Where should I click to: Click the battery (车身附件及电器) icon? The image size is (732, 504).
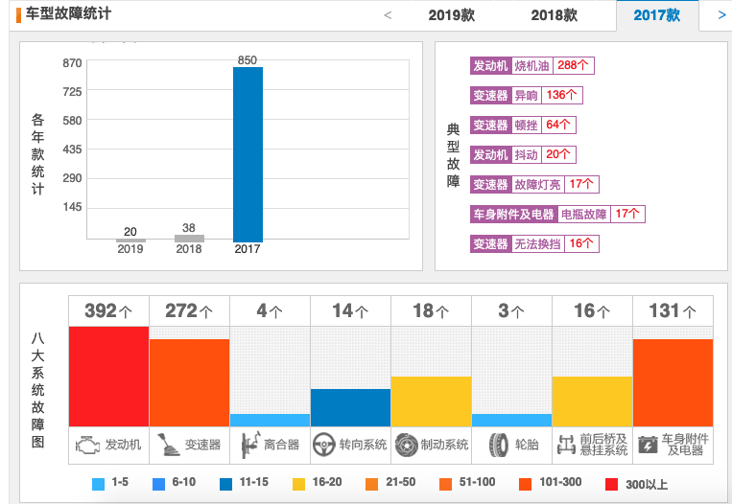tap(648, 446)
